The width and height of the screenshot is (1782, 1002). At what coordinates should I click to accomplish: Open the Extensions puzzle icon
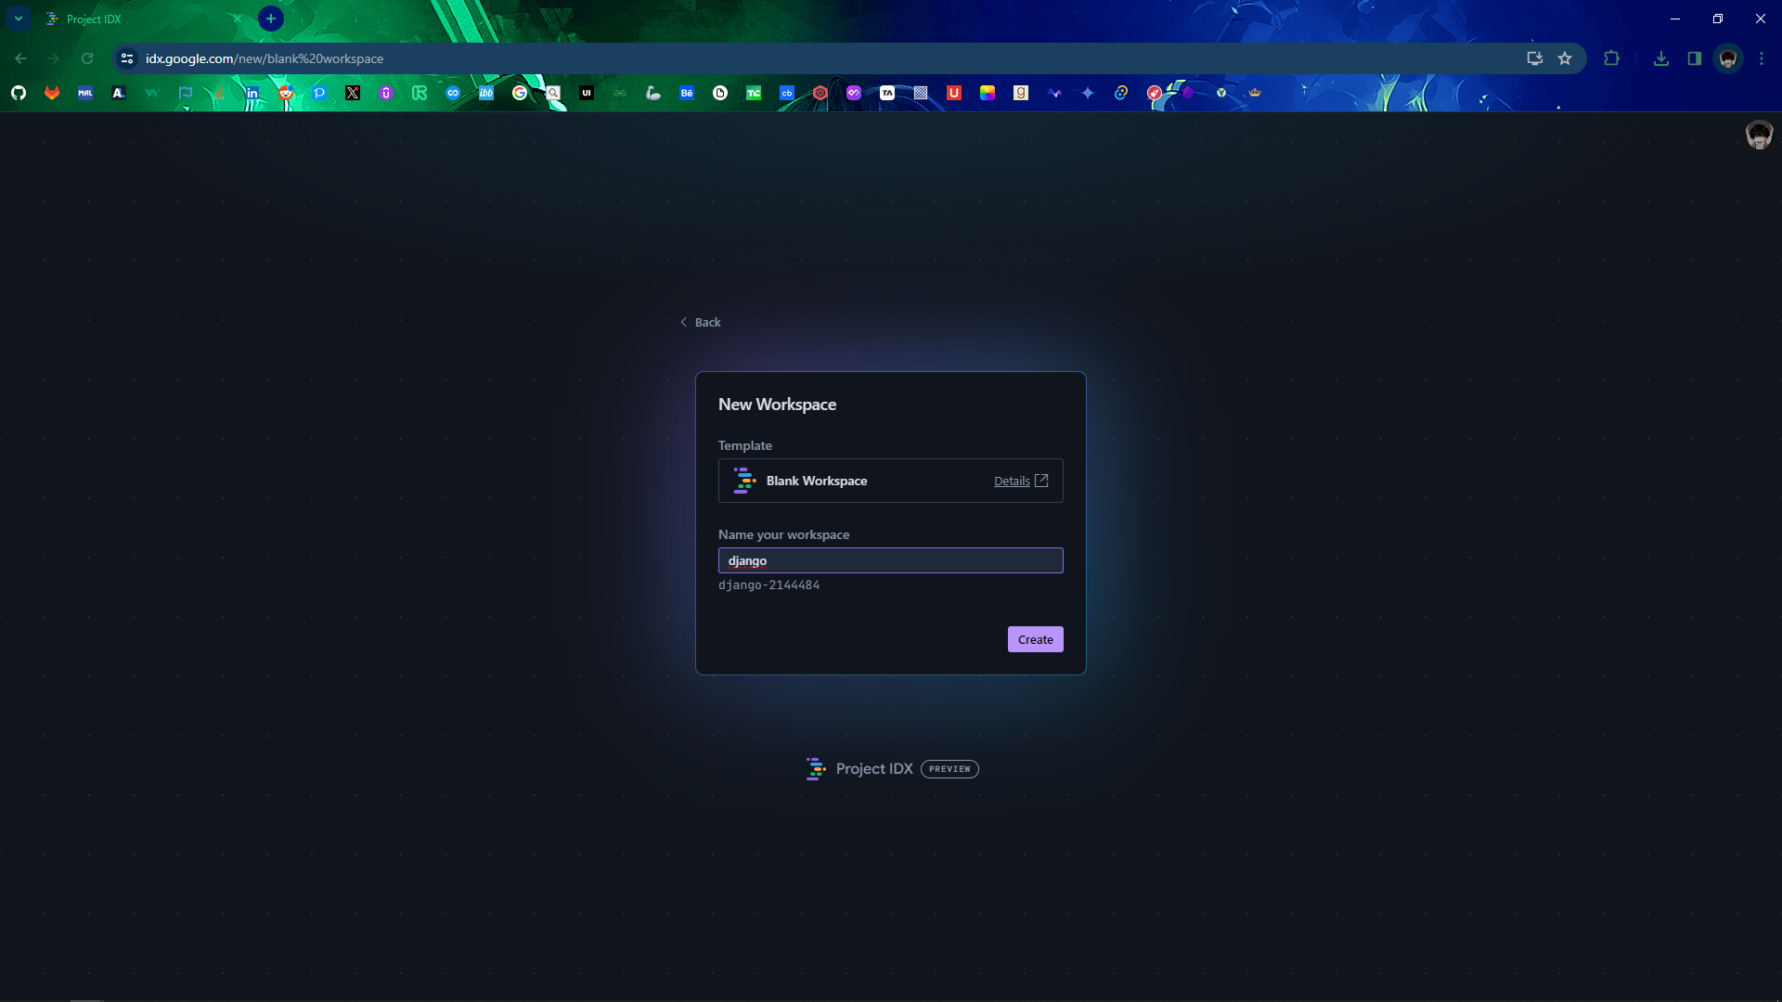tap(1611, 58)
